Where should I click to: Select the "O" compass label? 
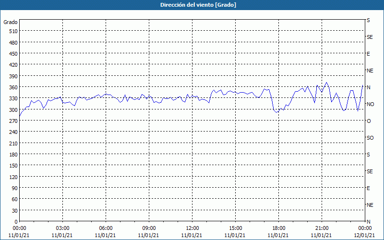[x=369, y=121]
